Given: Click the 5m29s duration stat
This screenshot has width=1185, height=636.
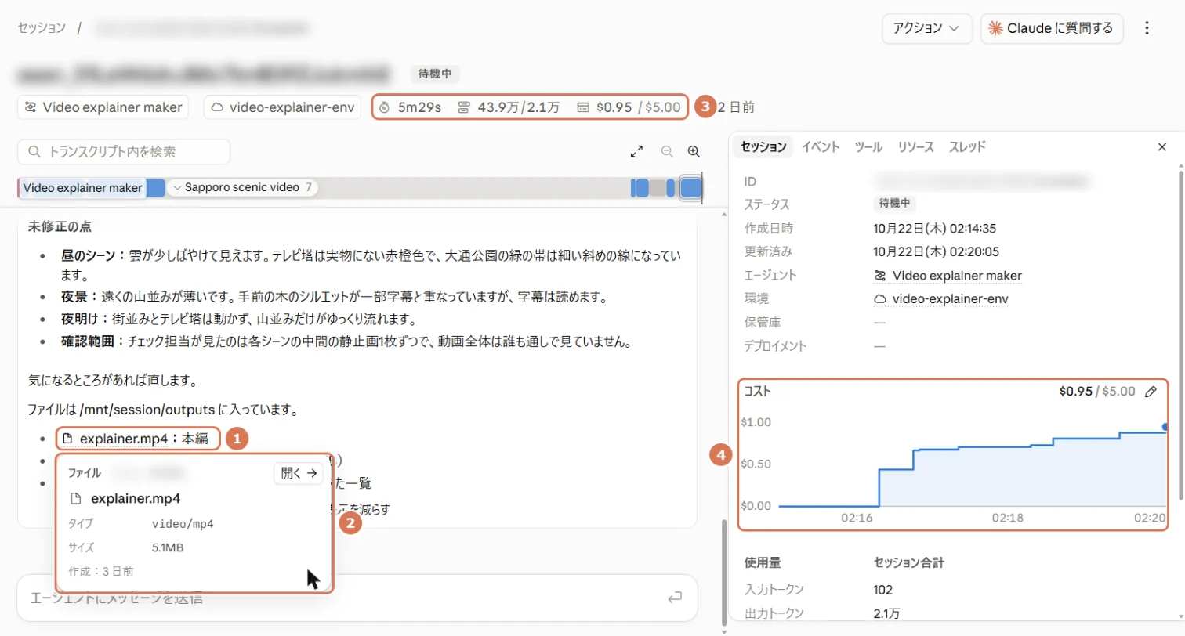Looking at the screenshot, I should (x=410, y=107).
